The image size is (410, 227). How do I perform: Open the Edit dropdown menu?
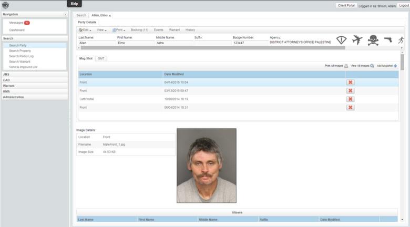coord(86,30)
